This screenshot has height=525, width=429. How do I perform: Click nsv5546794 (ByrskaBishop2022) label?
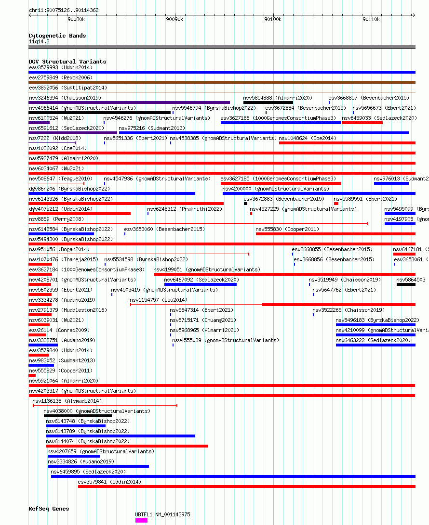(214, 108)
